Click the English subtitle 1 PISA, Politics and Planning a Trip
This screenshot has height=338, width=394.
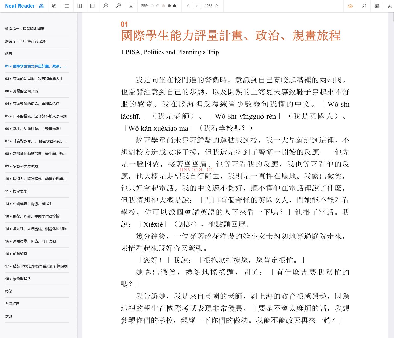coord(170,52)
